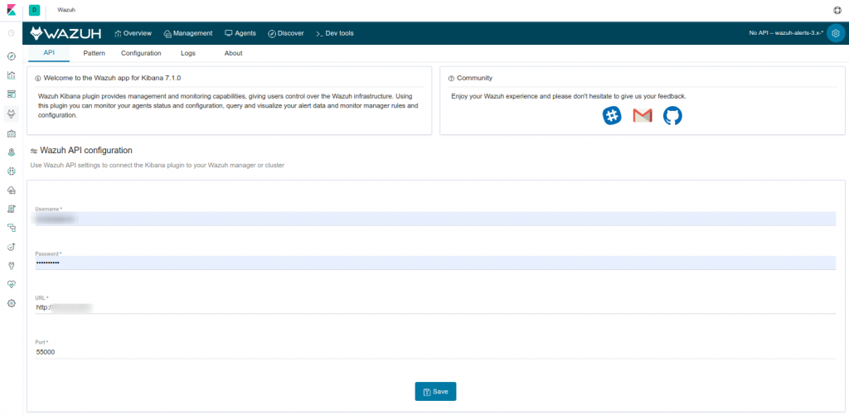849x415 pixels.
Task: Go to Dev tools in Wazuh navigation bar
Action: point(335,33)
